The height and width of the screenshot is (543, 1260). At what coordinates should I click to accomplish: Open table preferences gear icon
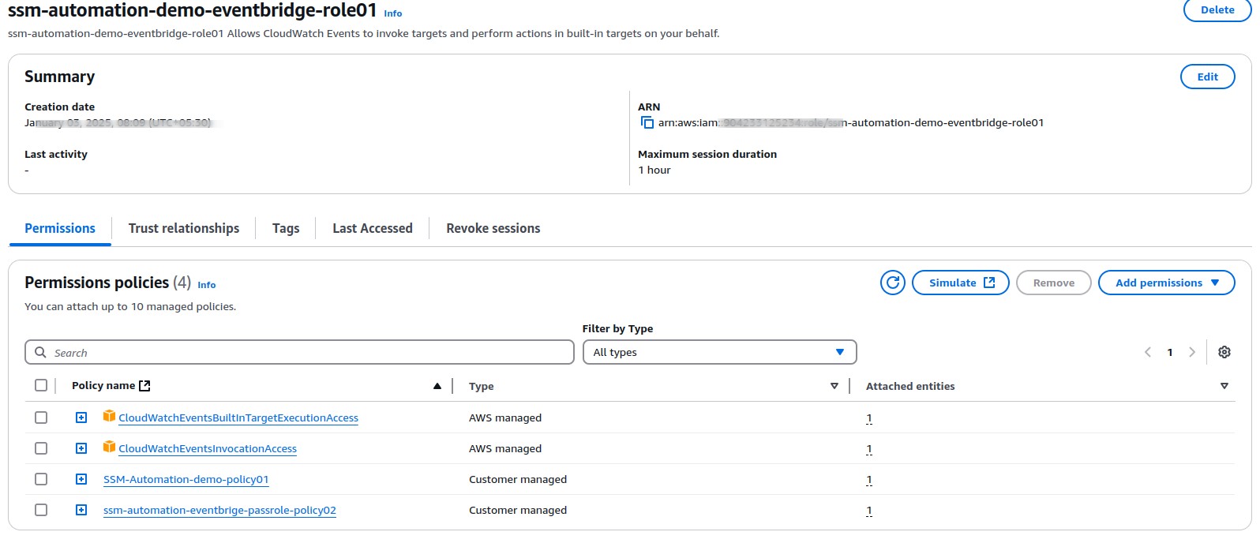point(1224,352)
